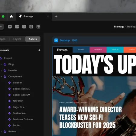Select the TODAY'S UP headline text

point(95,64)
